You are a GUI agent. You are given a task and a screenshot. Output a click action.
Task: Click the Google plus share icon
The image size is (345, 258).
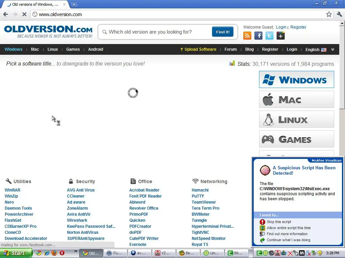pos(281,36)
